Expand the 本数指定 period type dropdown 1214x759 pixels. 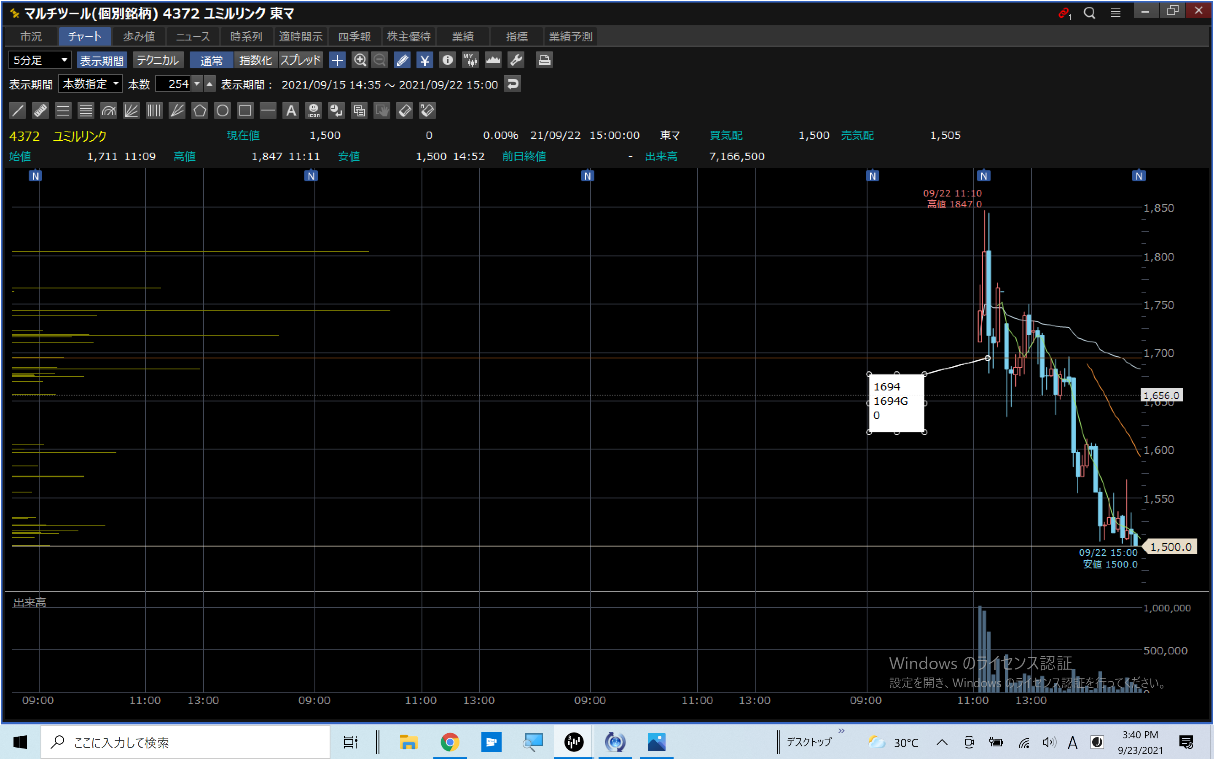(91, 84)
